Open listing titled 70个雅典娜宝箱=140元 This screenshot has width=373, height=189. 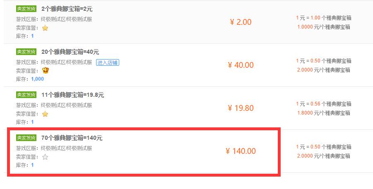[x=72, y=138]
